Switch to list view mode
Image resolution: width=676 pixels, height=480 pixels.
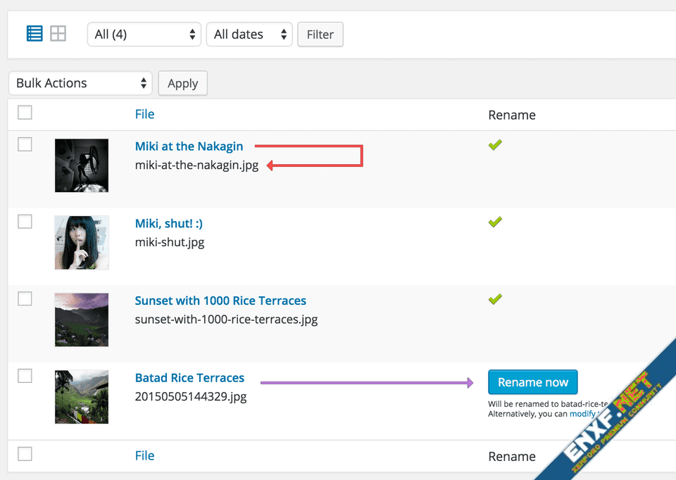(35, 33)
